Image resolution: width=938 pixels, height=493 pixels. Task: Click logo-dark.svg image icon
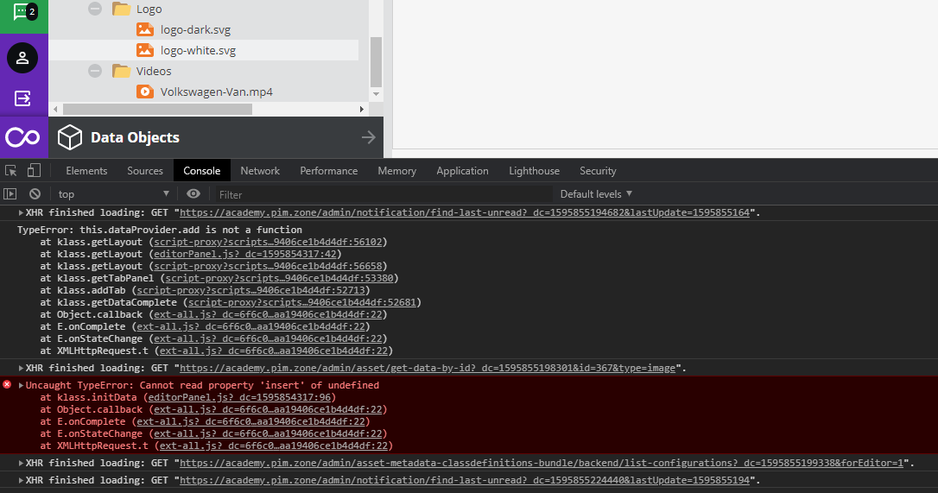(x=145, y=29)
